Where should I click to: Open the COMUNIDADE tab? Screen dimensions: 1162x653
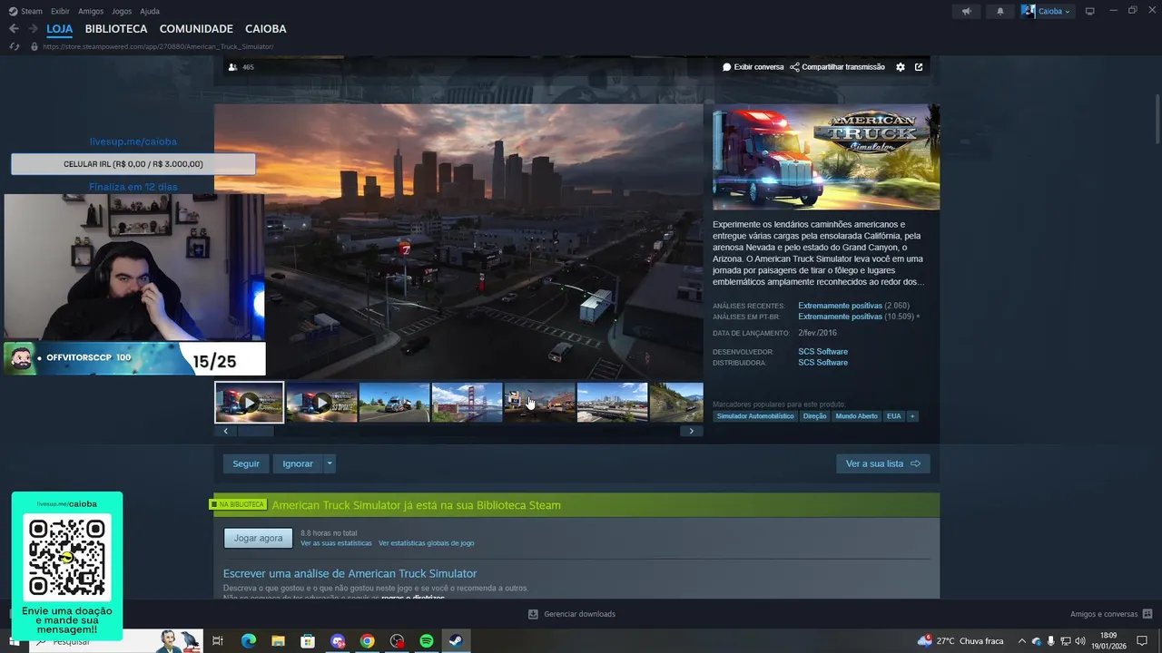(x=196, y=29)
